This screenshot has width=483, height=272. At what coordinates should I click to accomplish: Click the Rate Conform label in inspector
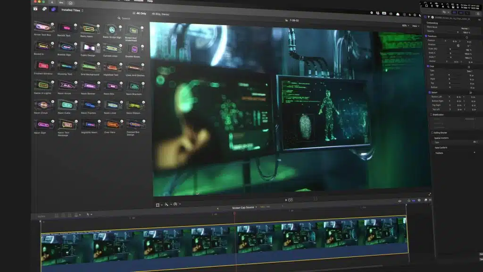[x=441, y=148]
